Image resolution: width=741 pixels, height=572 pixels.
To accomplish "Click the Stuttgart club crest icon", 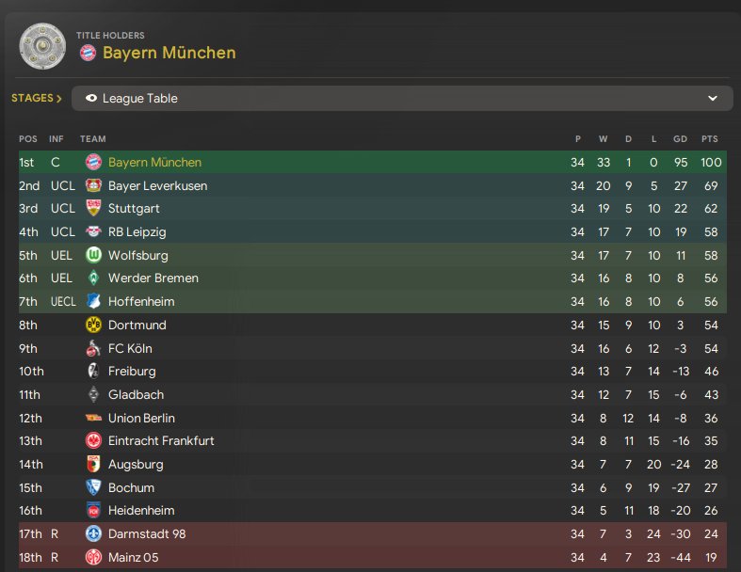I will tap(93, 209).
